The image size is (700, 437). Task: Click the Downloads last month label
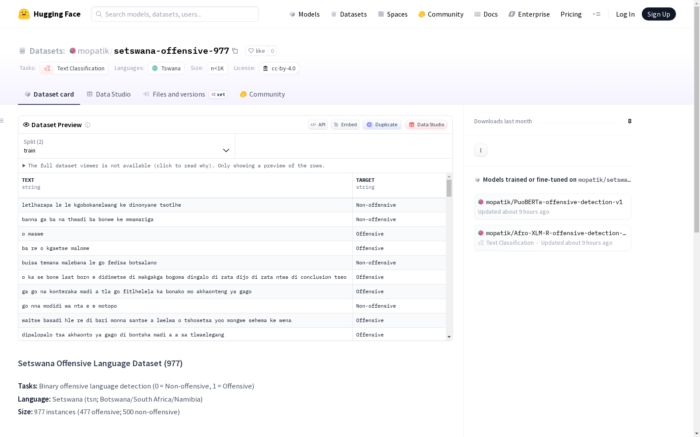click(x=503, y=121)
